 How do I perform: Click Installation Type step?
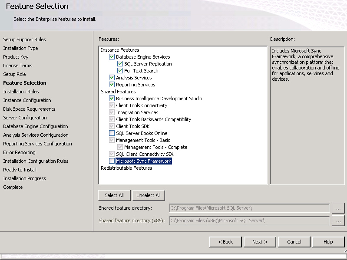point(20,48)
